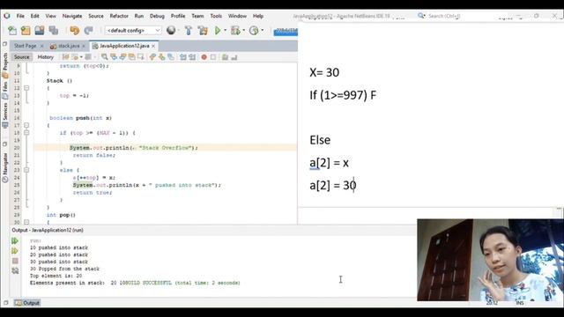Click the Toggle Bookmark editor icon

click(170, 57)
